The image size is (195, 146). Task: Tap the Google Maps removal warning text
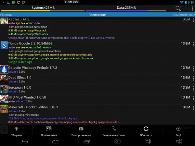click(x=62, y=38)
